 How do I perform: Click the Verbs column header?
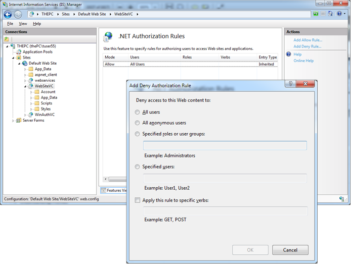238,57
